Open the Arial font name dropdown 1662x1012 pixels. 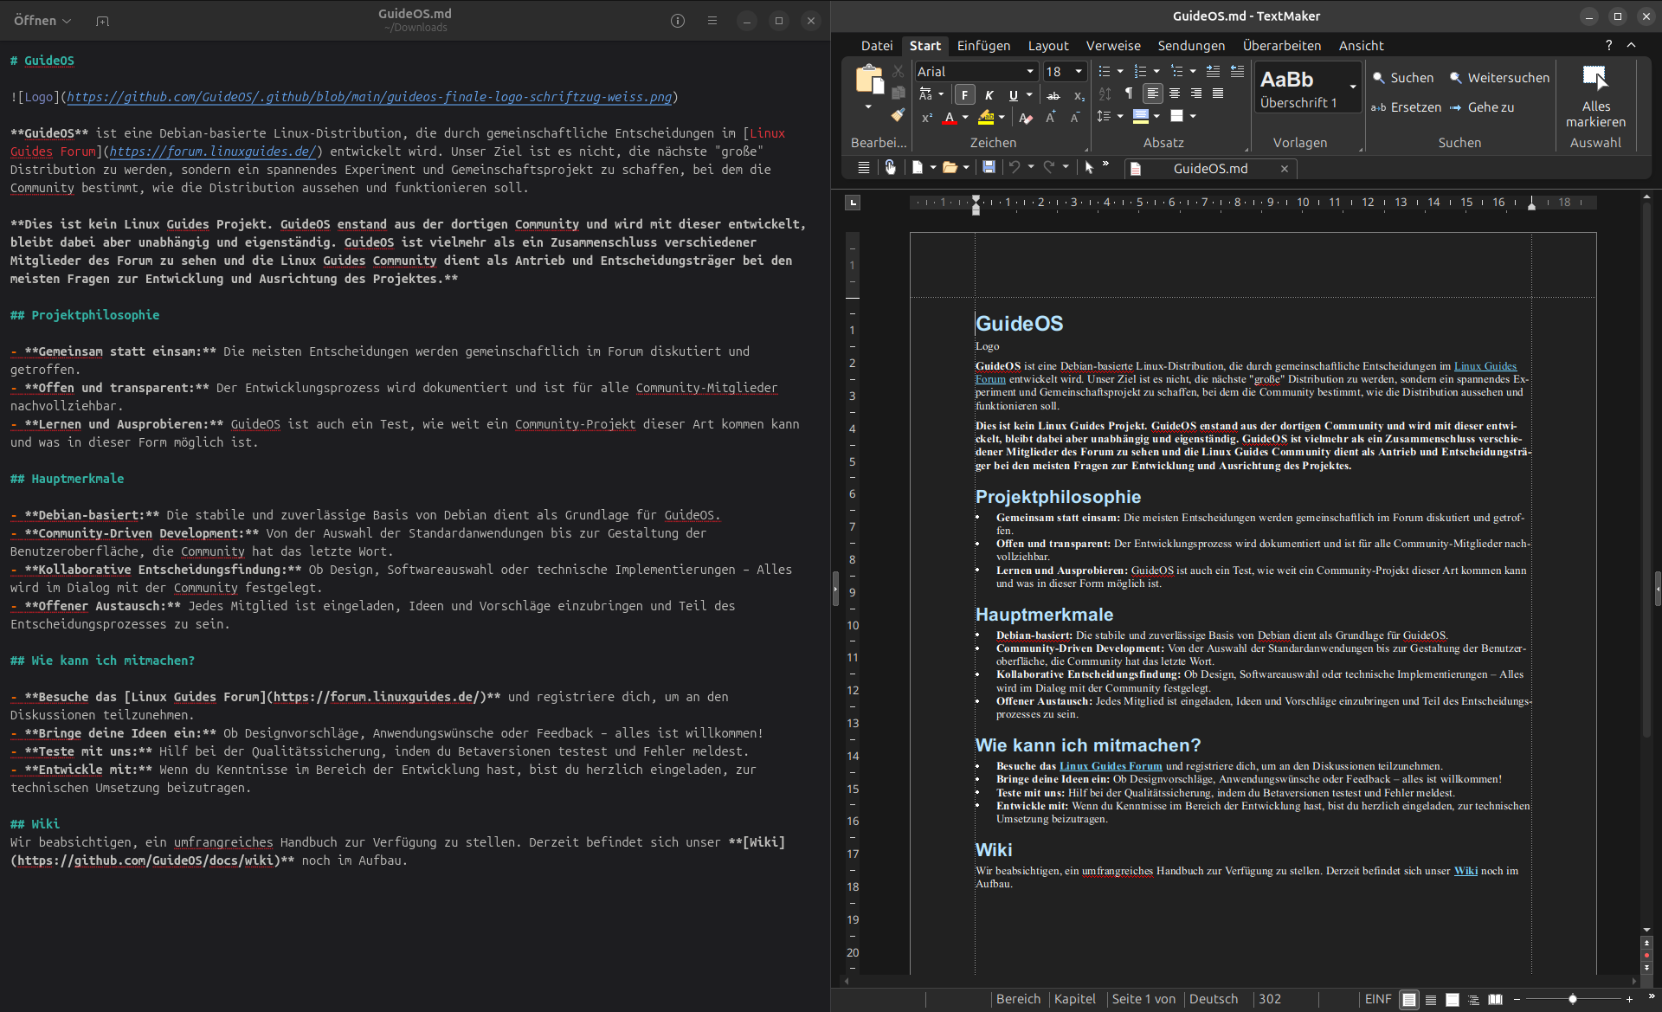1030,72
